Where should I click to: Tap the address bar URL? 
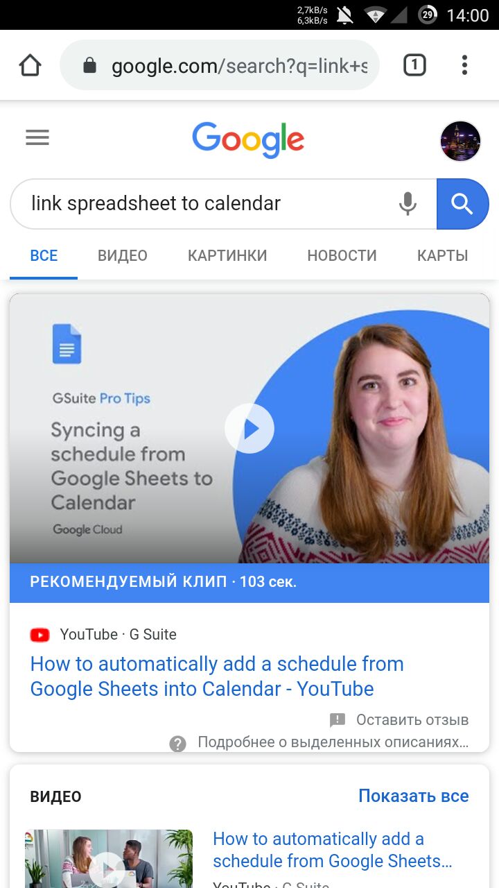(x=240, y=66)
